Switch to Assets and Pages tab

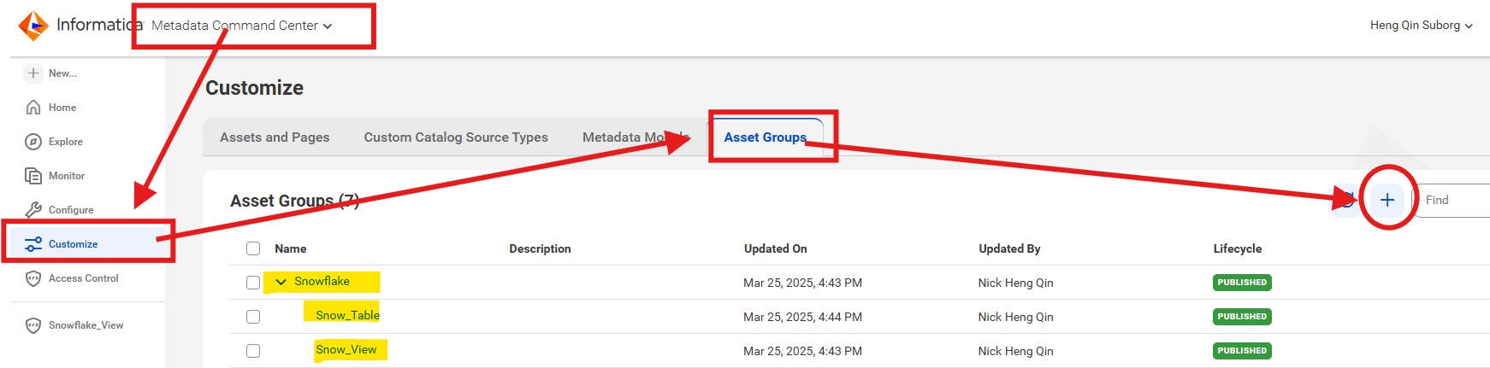pos(275,137)
